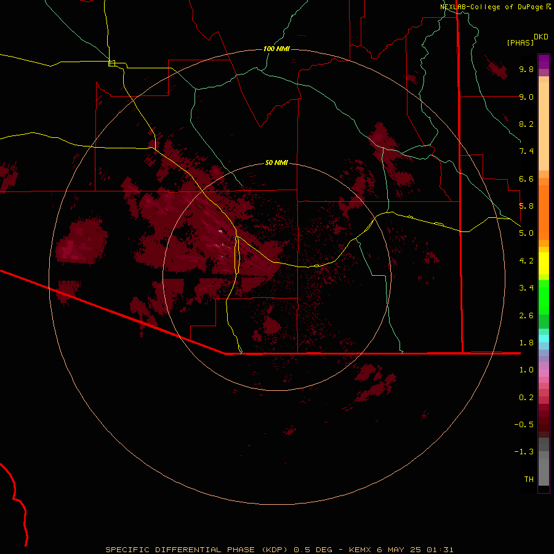Click the 8.2 value on color scale

[x=526, y=124]
